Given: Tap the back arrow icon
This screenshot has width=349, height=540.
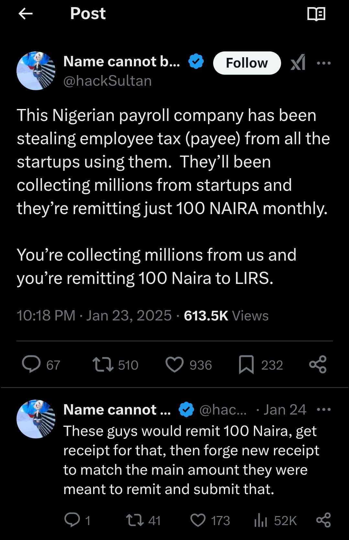Looking at the screenshot, I should click(26, 14).
